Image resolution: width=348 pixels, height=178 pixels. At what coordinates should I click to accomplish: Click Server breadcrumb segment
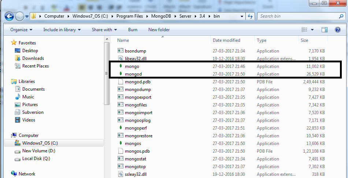click(185, 16)
